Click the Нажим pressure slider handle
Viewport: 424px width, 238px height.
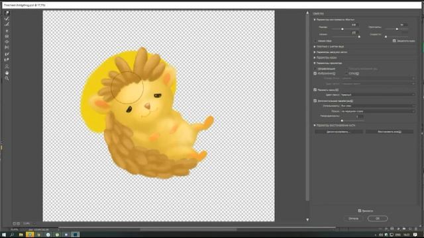(x=359, y=37)
